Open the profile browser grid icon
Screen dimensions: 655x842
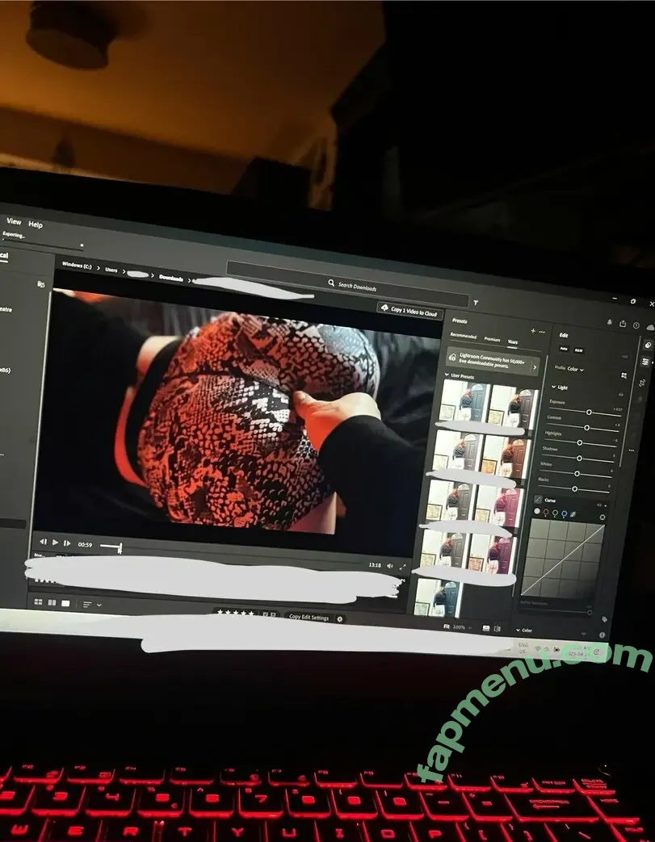624,375
